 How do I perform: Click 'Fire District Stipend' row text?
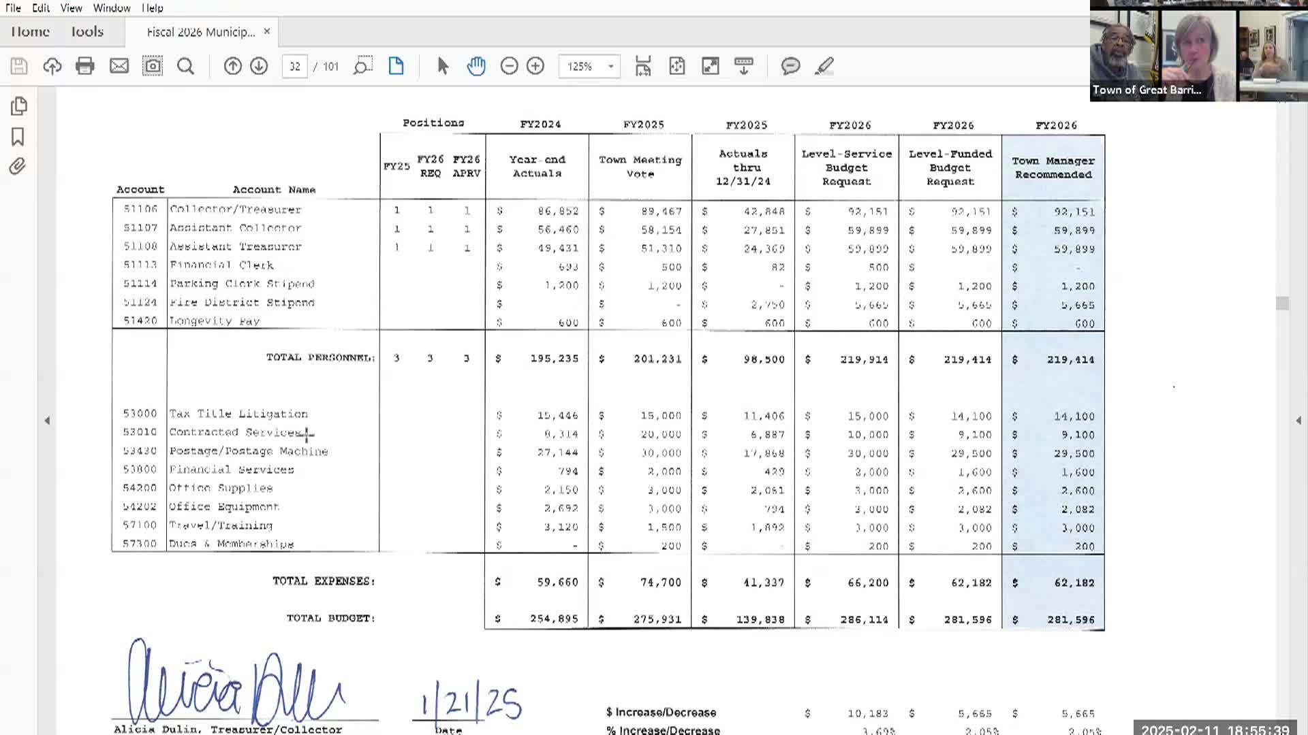click(x=242, y=302)
